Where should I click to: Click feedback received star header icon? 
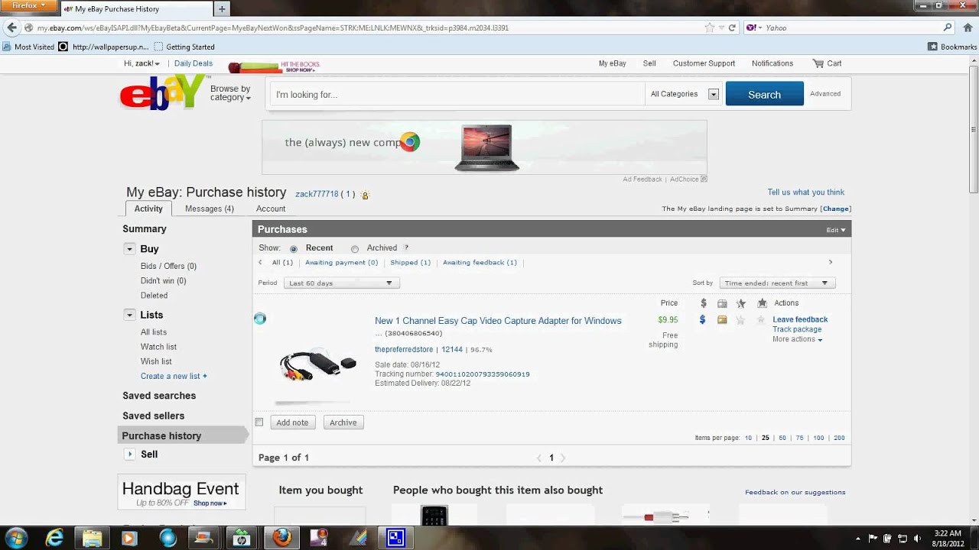[762, 303]
